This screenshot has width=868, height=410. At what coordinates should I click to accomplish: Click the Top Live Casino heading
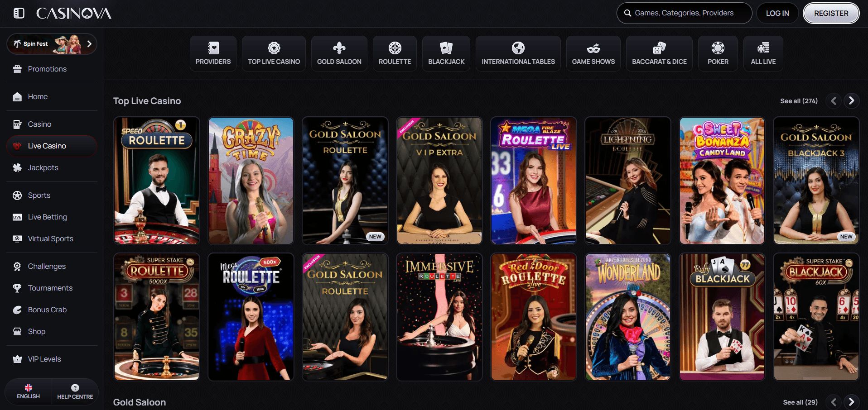point(147,101)
